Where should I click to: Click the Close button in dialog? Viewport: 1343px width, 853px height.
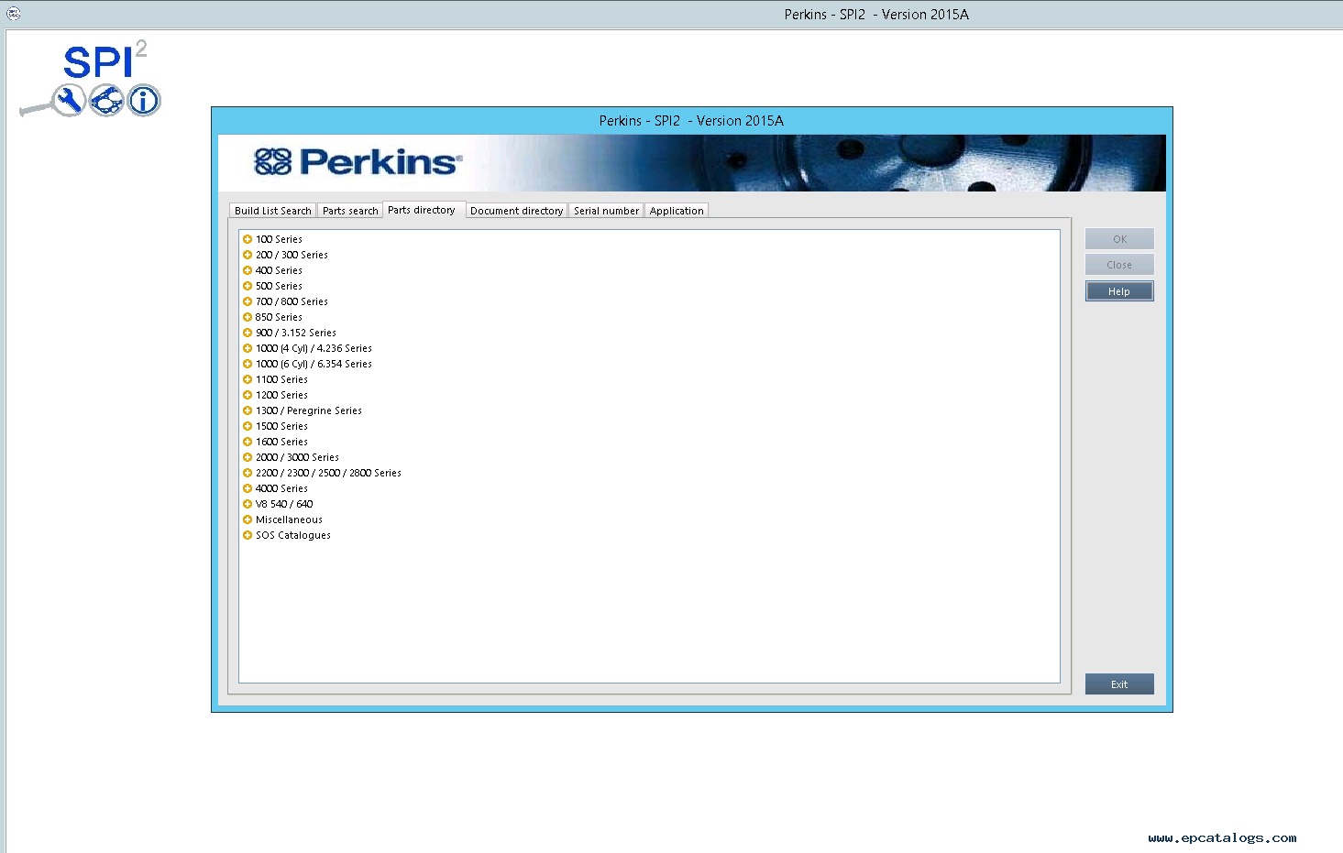click(1119, 265)
